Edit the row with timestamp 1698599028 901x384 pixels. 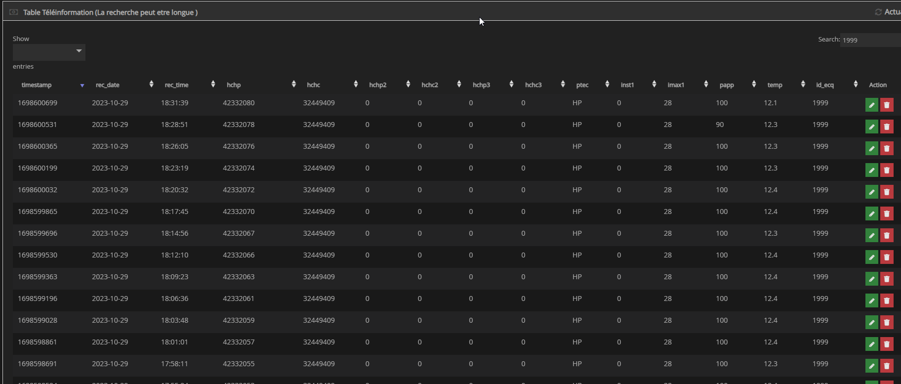tap(872, 322)
